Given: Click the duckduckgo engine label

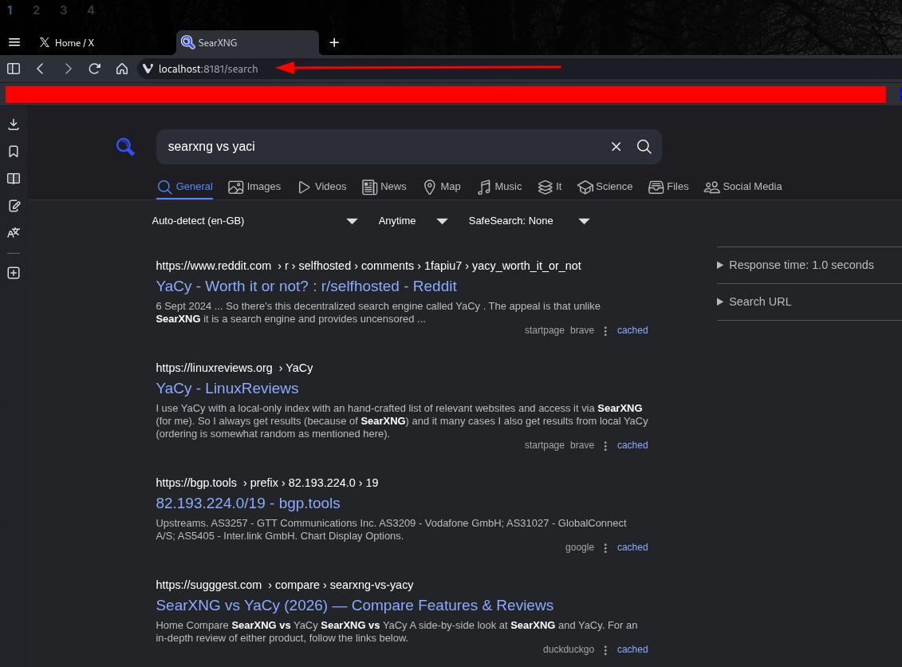Looking at the screenshot, I should [569, 649].
